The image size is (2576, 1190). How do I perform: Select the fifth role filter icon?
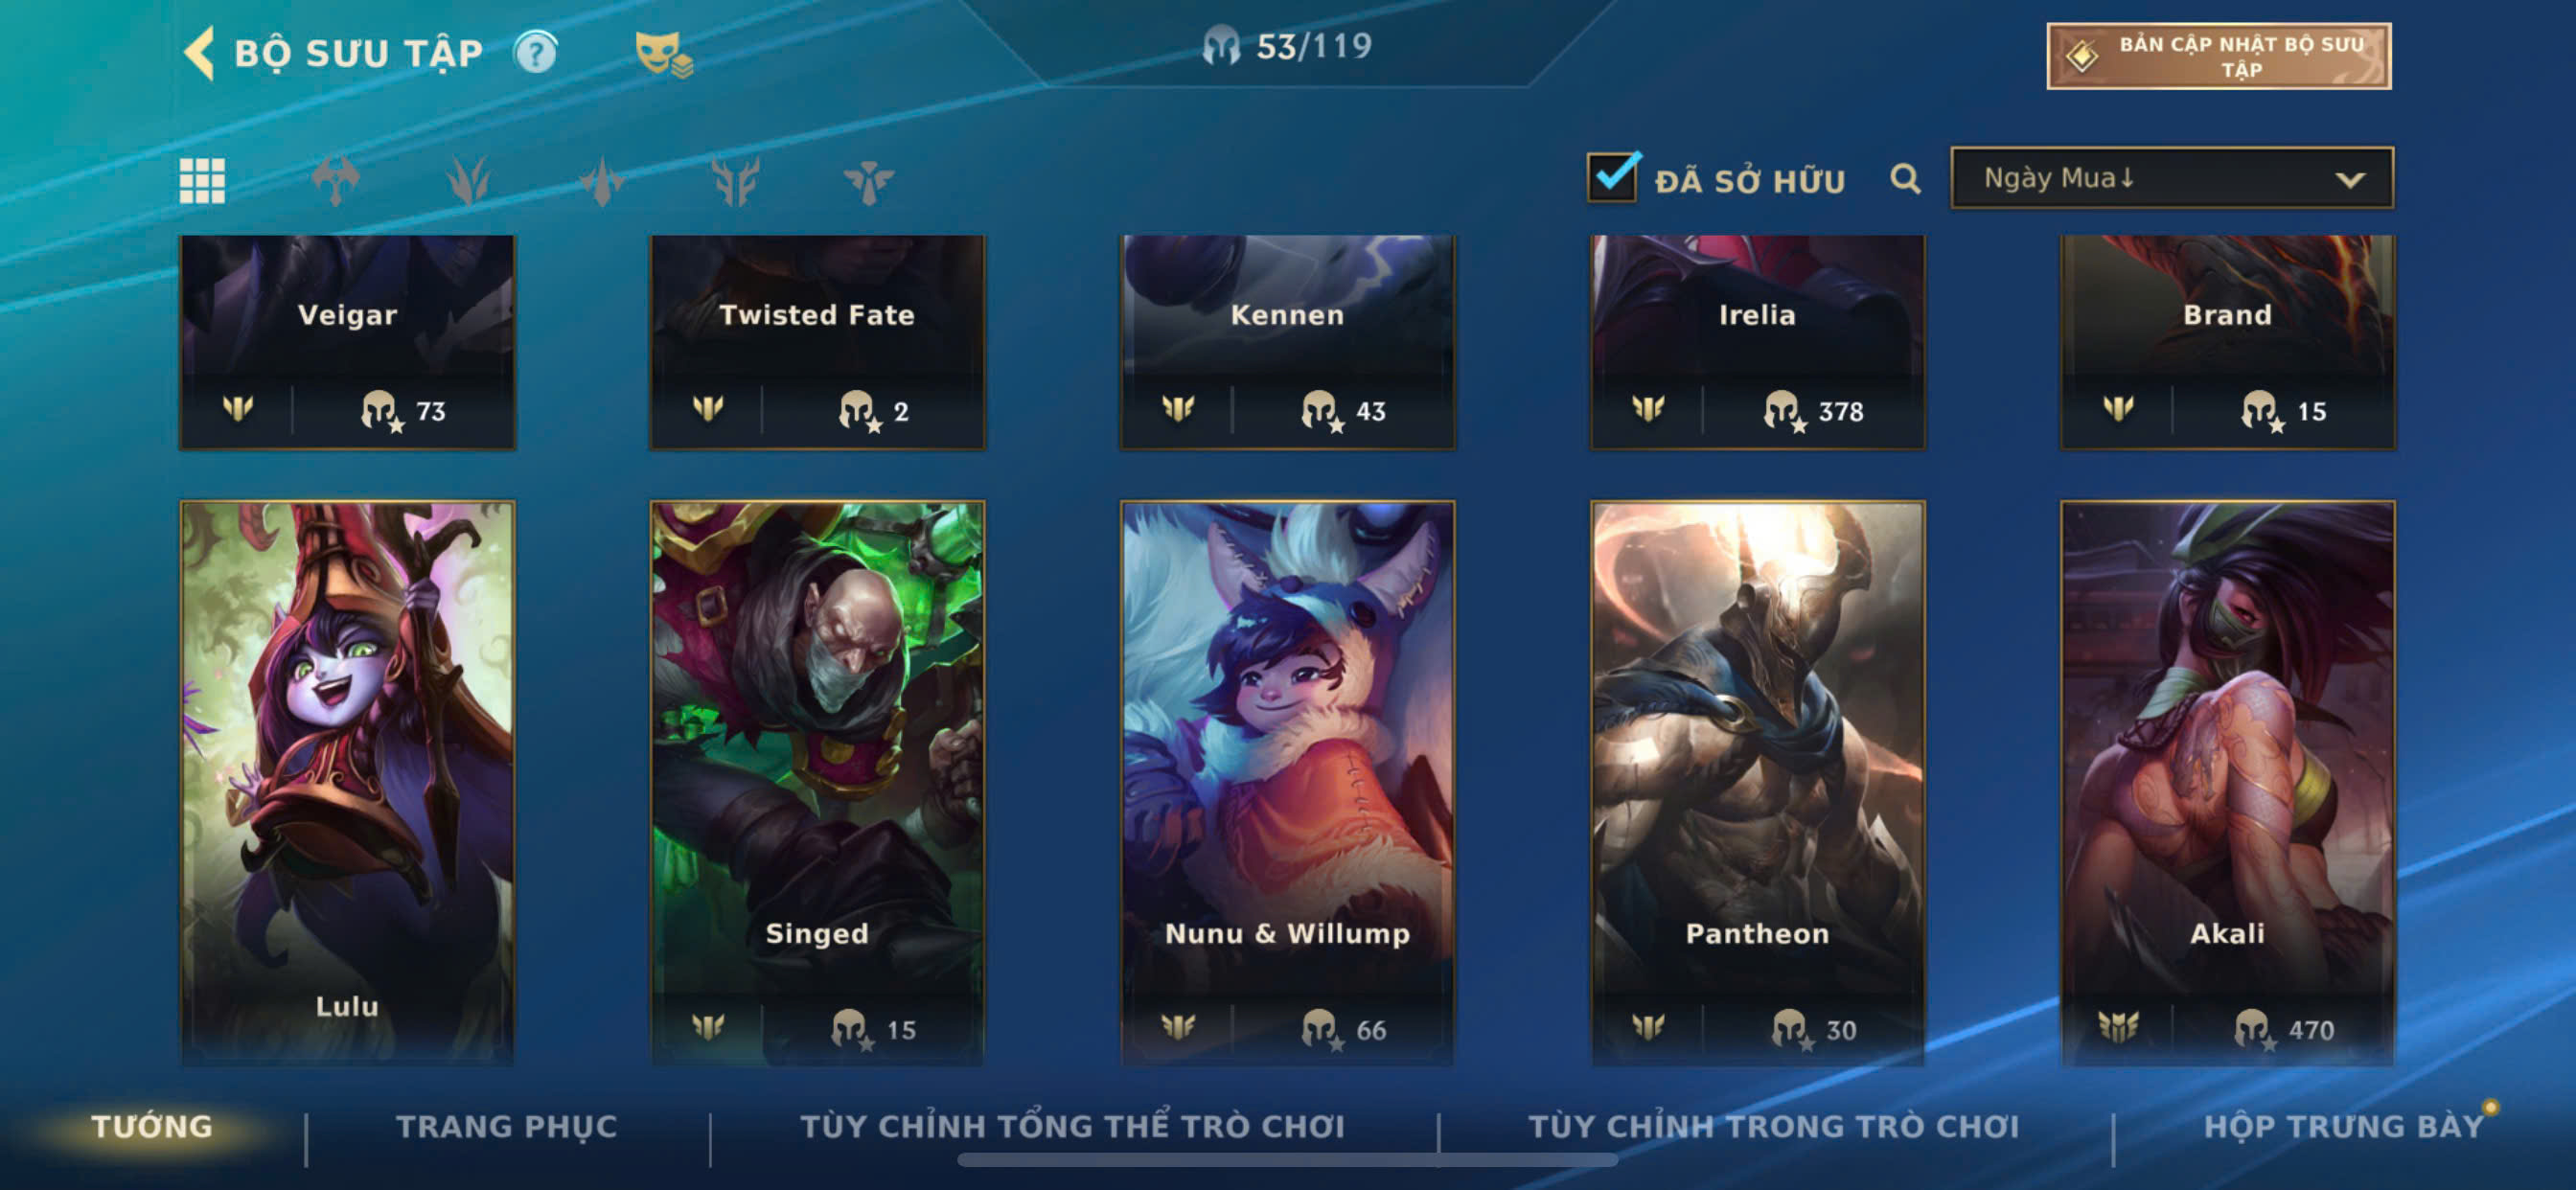(x=868, y=181)
